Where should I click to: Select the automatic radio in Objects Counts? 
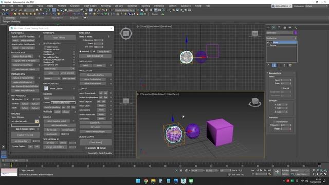point(86,148)
